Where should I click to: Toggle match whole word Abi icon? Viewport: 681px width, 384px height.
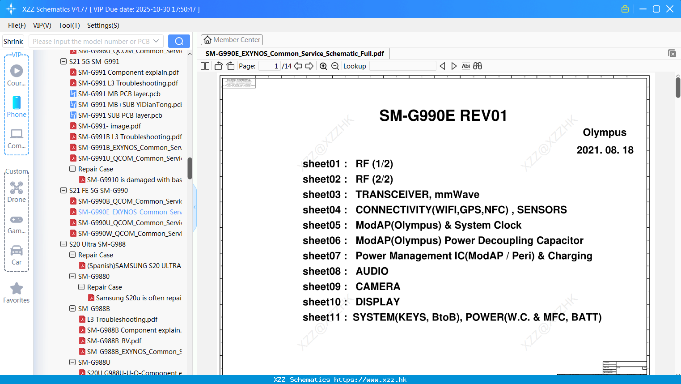coord(465,66)
